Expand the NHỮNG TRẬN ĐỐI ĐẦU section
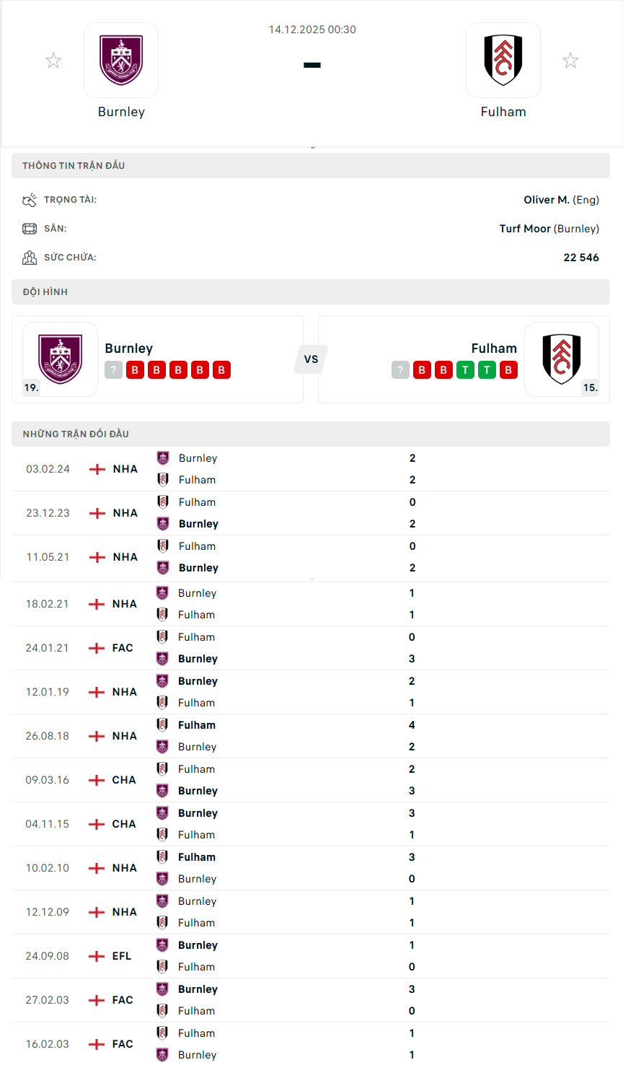The height and width of the screenshot is (1065, 623). [311, 434]
